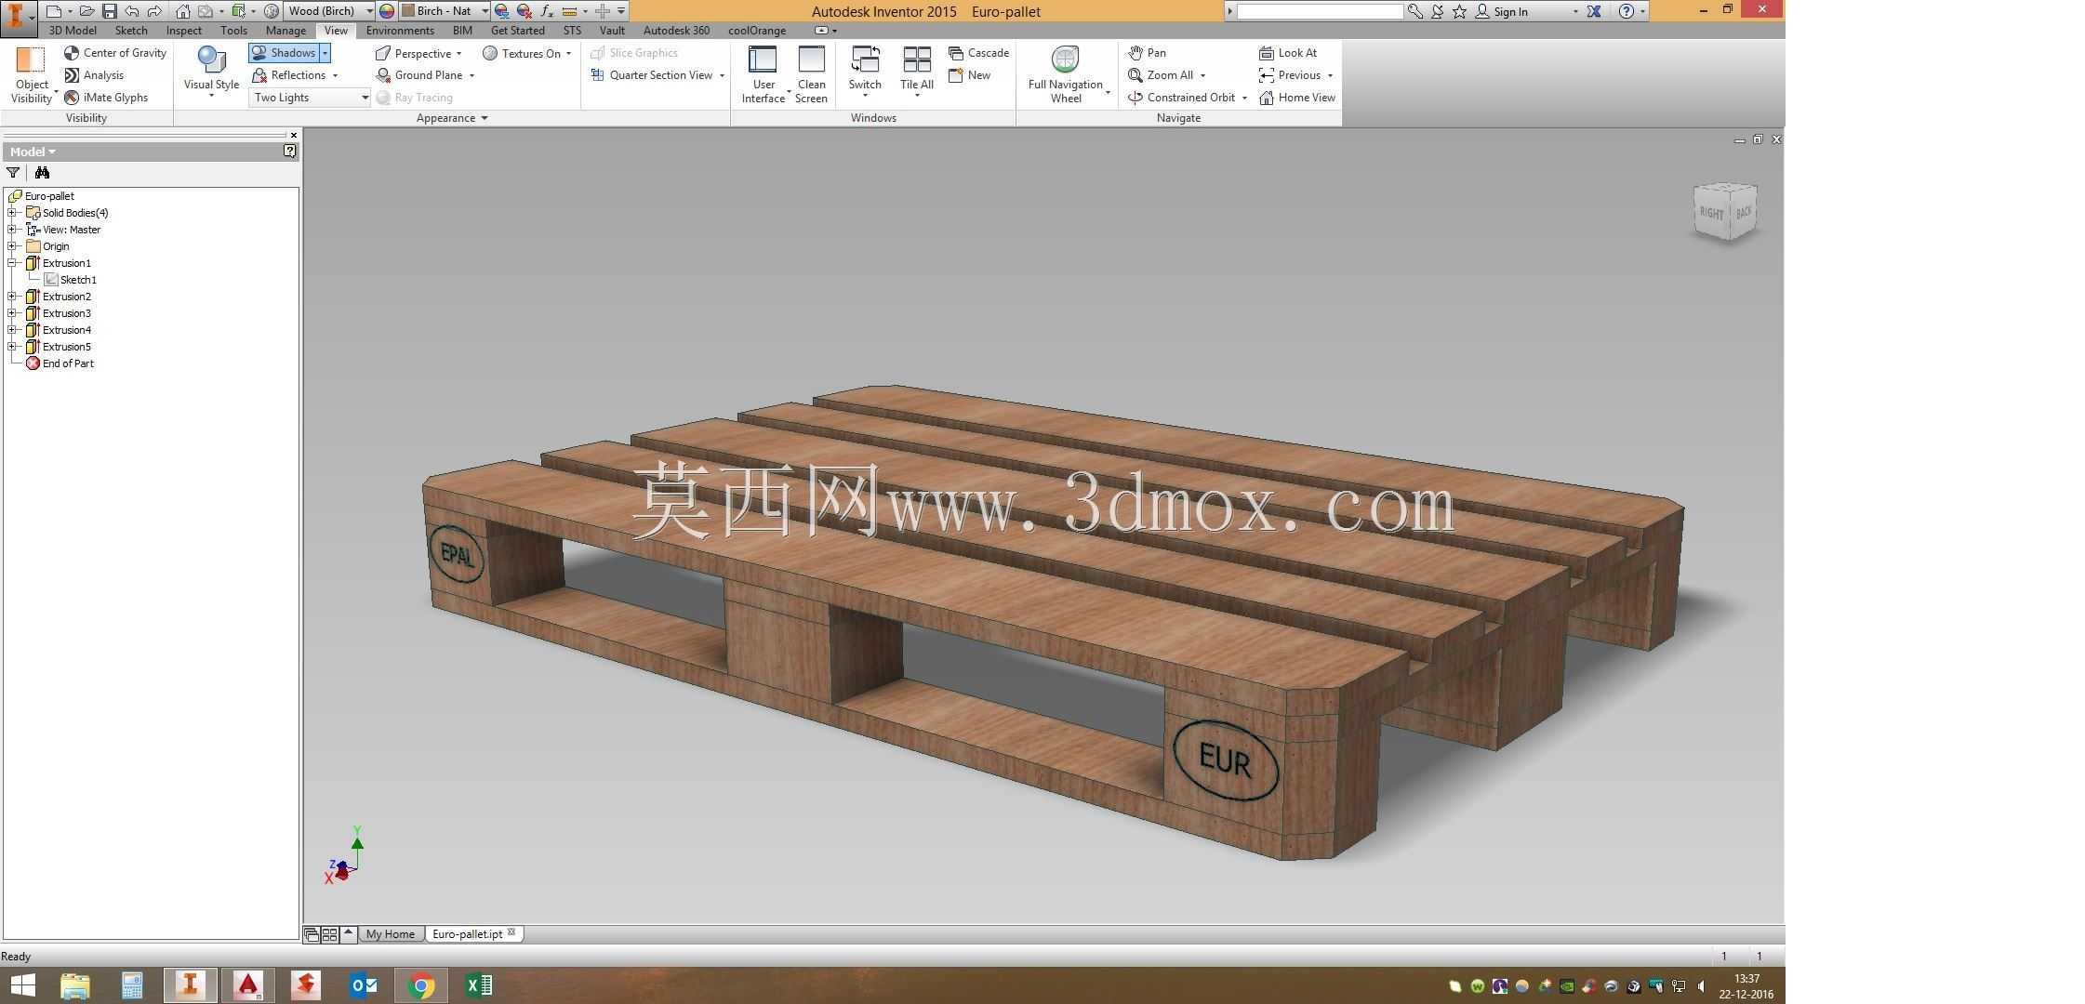Open the Two Lights lighting style dropdown
This screenshot has height=1004, width=2085.
point(310,98)
